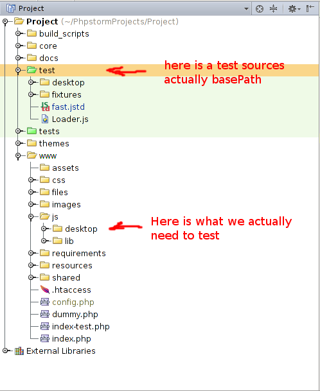Viewport: 320px width, 391px height.
Task: Click the www folder icon
Action: coord(31,155)
